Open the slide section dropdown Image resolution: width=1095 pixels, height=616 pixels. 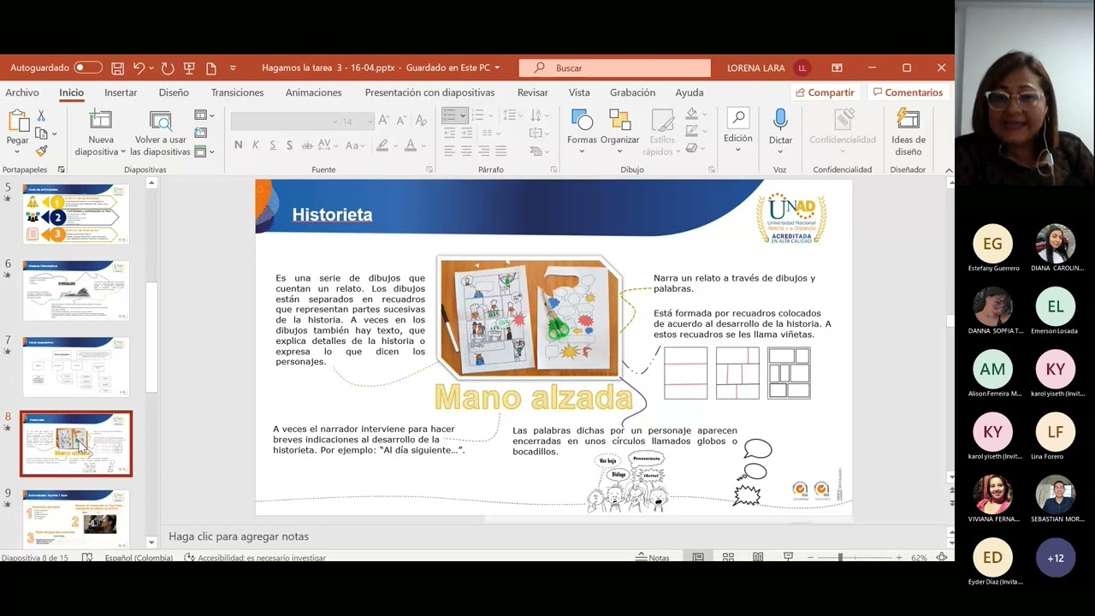tap(204, 151)
